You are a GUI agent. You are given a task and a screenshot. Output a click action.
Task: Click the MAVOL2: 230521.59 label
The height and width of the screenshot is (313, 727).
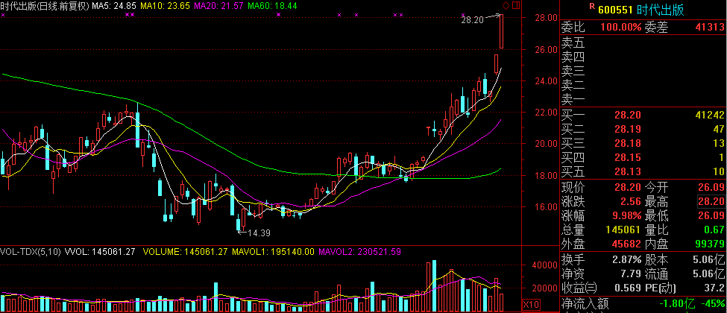pyautogui.click(x=360, y=252)
